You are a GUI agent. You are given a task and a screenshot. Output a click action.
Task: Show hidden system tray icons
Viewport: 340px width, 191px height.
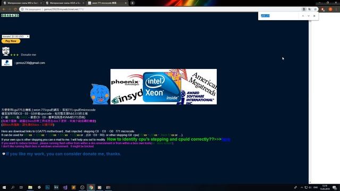tap(302, 187)
